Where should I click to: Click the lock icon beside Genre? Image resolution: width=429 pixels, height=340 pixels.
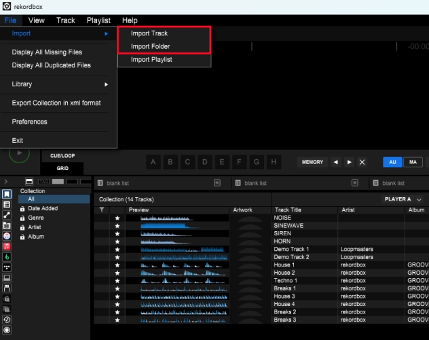(x=22, y=218)
